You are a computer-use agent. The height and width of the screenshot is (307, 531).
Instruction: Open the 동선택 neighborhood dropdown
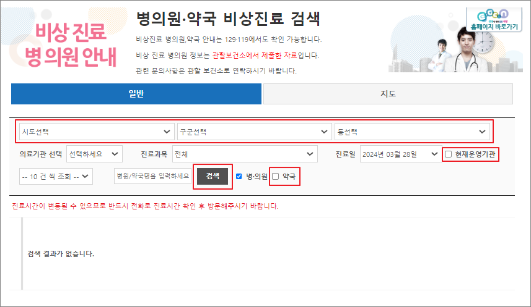(412, 132)
